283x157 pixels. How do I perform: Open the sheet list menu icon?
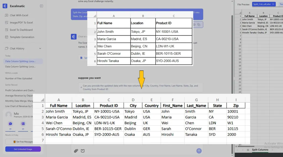[x=248, y=150]
